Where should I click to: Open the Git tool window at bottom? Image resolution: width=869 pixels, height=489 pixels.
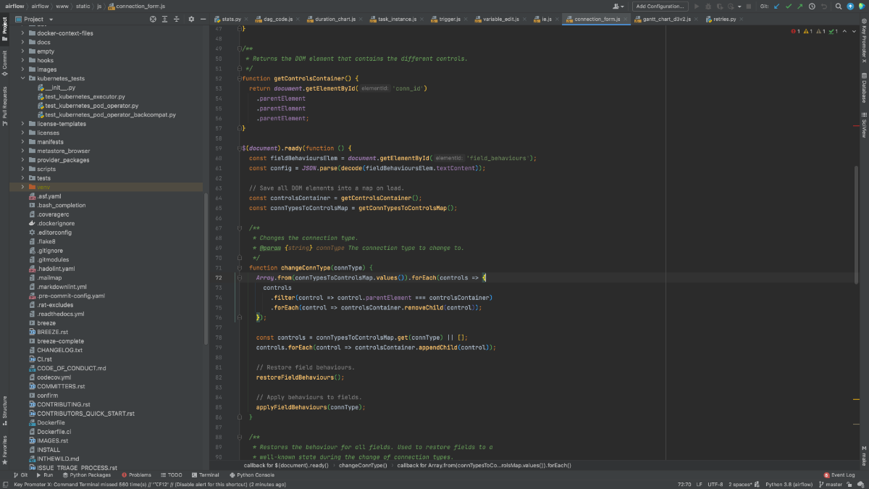[x=20, y=475]
